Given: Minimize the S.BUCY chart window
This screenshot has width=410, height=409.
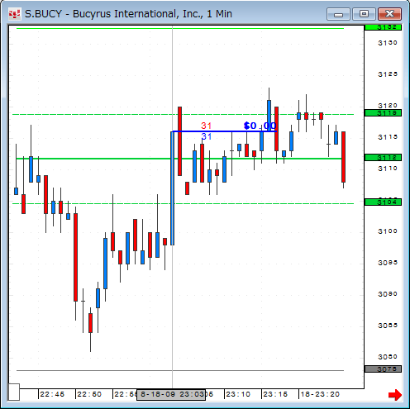Looking at the screenshot, I should coord(338,14).
